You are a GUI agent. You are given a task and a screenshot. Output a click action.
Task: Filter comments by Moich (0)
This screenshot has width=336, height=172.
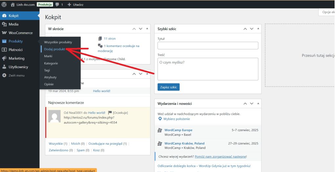[x=78, y=144]
